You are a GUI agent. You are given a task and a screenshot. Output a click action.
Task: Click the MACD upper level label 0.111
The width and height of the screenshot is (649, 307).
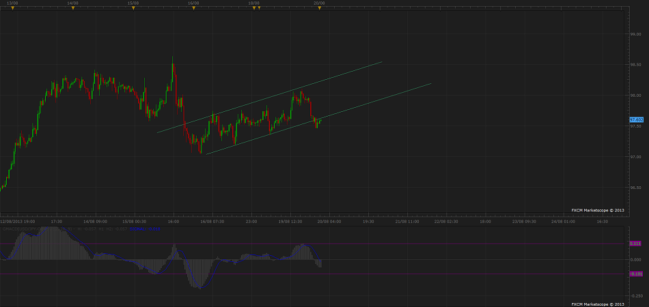[x=635, y=244]
